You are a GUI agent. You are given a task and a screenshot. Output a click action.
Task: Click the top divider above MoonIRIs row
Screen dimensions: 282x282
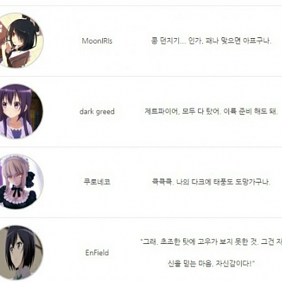coord(141,6)
